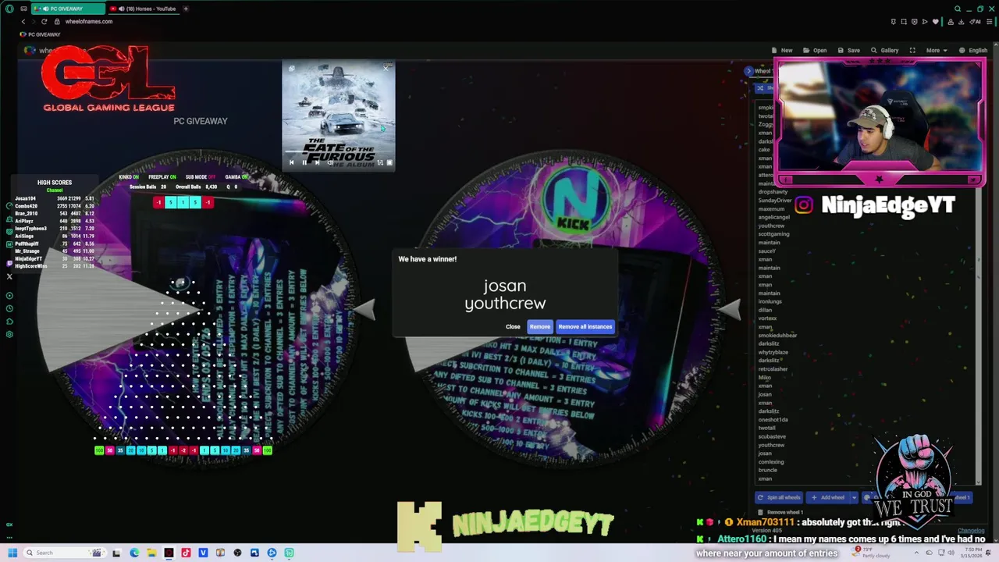This screenshot has height=562, width=999.
Task: Skip to previous track in music player
Action: 292,162
